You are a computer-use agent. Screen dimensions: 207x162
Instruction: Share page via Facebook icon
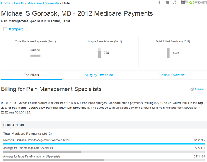(x=159, y=3)
